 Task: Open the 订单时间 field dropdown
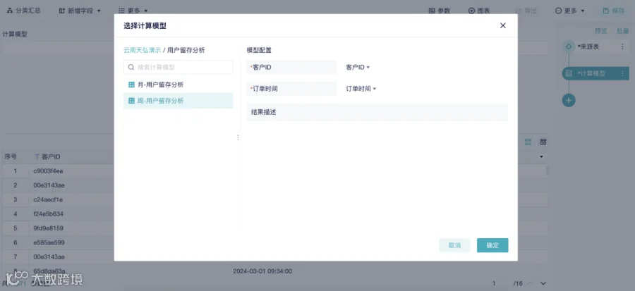[361, 89]
